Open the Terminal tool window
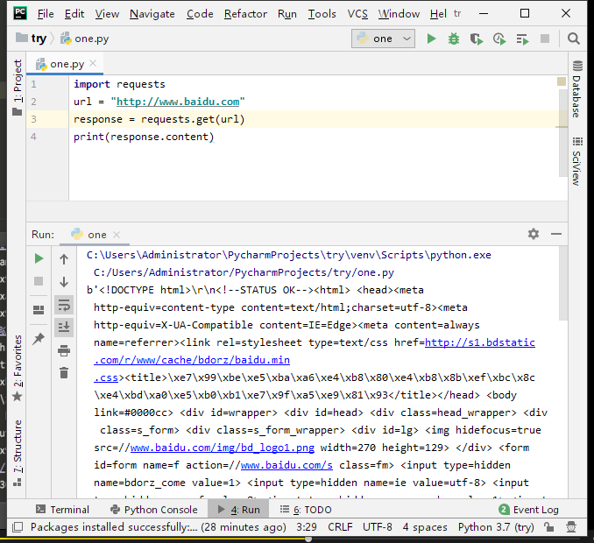Screen dimensions: 594x543 (62, 510)
